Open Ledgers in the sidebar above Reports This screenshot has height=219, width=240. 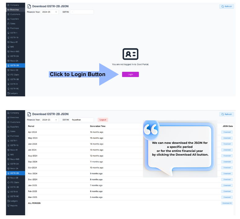pyautogui.click(x=14, y=201)
